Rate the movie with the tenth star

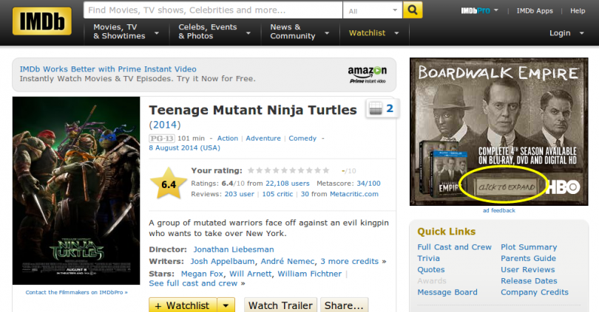[326, 170]
